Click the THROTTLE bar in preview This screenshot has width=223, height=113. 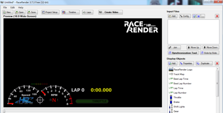92,101
